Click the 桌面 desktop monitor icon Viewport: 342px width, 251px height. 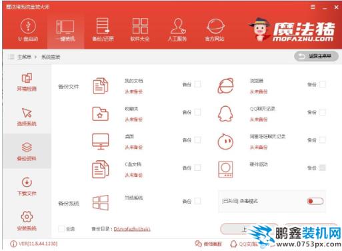[101, 142]
